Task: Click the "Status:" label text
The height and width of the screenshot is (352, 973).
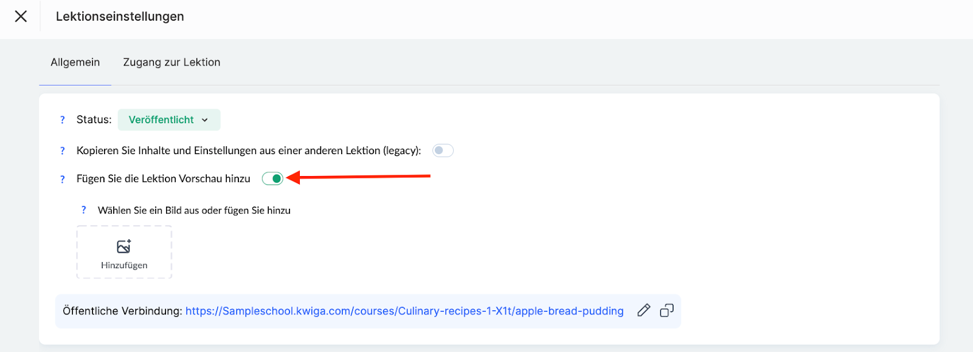Action: (94, 120)
